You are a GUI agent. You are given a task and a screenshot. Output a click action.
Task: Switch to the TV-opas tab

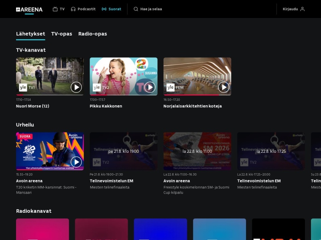62,34
